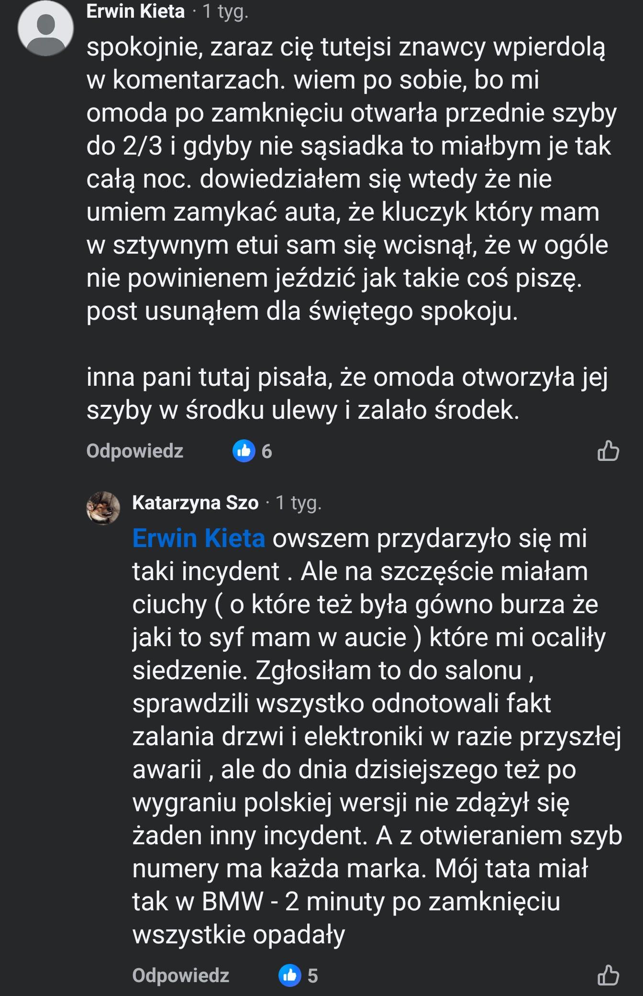Click the comment text starting 'spokojnie, zaraz cię'
643x996 pixels.
tap(345, 47)
